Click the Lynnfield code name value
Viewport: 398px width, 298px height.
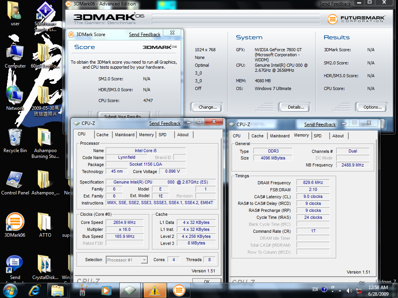tap(127, 158)
